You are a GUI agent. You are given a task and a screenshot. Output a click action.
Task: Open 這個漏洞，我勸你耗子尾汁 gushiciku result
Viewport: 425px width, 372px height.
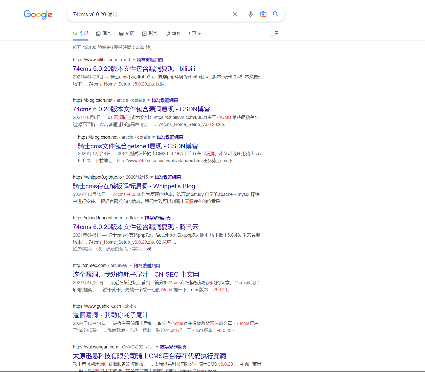(110, 315)
